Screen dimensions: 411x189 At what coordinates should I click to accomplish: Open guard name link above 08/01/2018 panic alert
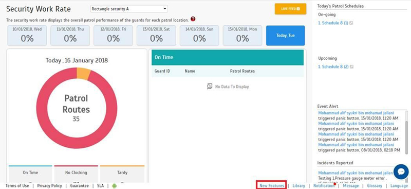point(356,145)
